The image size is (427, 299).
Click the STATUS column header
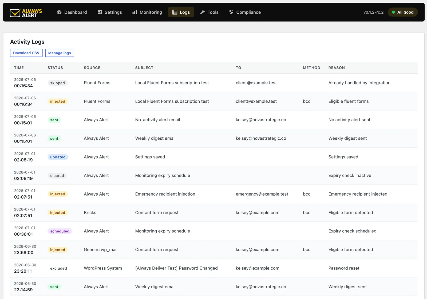(55, 68)
